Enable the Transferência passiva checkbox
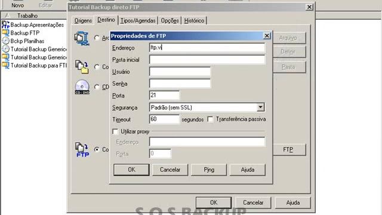Image resolution: width=382 pixels, height=215 pixels. tap(210, 119)
